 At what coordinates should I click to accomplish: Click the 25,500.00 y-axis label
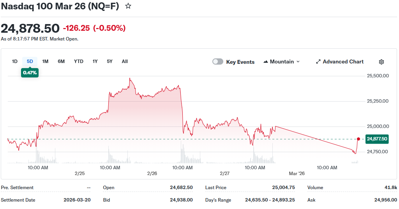378,76
